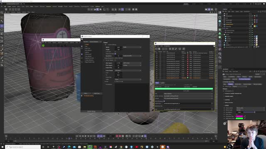This screenshot has height=149, width=266.
Task: Toggle the Lock Ratio checkbox
Action: [115, 52]
